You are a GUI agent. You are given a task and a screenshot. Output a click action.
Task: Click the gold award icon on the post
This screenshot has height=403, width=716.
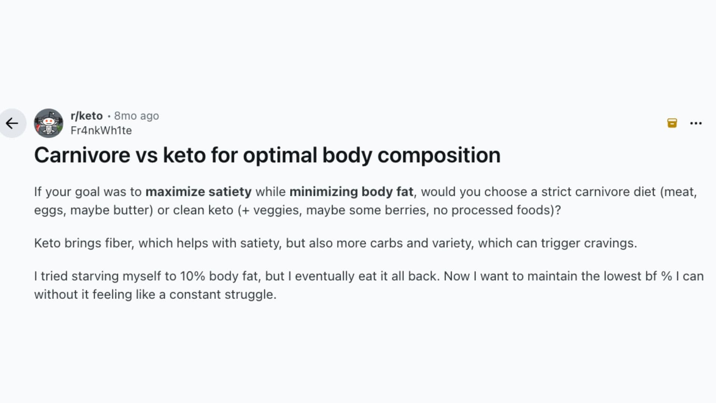pyautogui.click(x=672, y=123)
